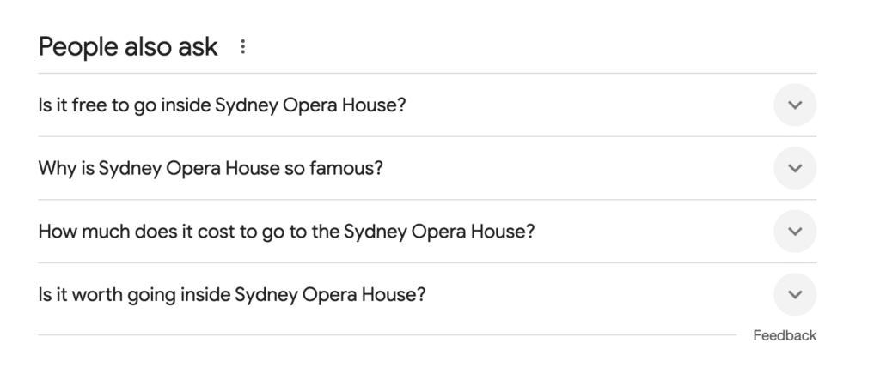Show answer for the second question about fame
This screenshot has width=880, height=379.
click(x=427, y=168)
